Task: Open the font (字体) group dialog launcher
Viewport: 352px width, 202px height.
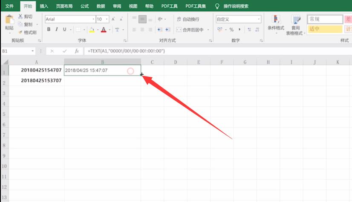Action: click(x=125, y=41)
